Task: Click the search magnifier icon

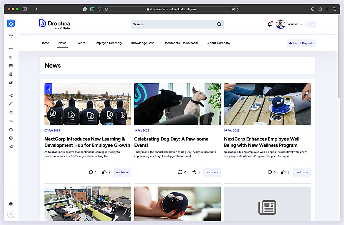Action: tap(219, 24)
